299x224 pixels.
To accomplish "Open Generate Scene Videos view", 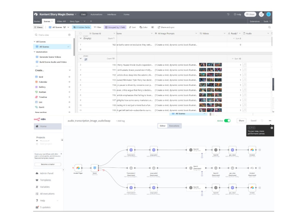I will (x=50, y=57).
